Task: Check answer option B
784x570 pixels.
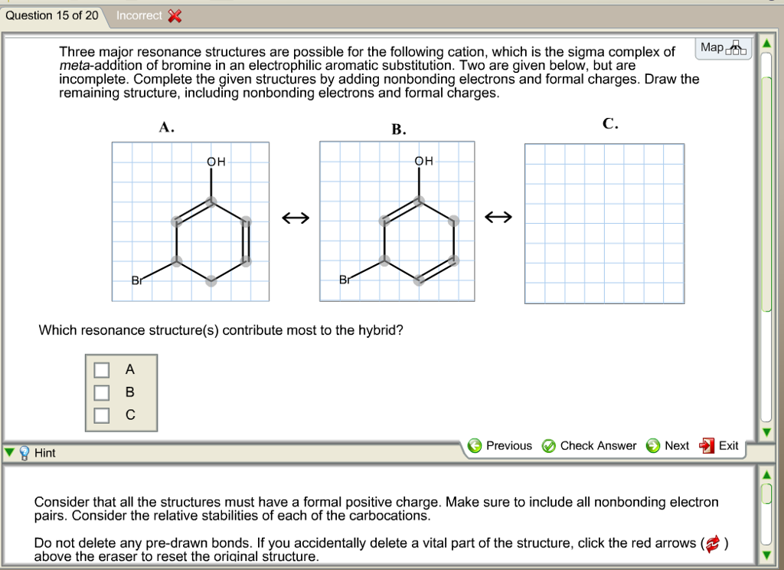Action: click(x=101, y=392)
